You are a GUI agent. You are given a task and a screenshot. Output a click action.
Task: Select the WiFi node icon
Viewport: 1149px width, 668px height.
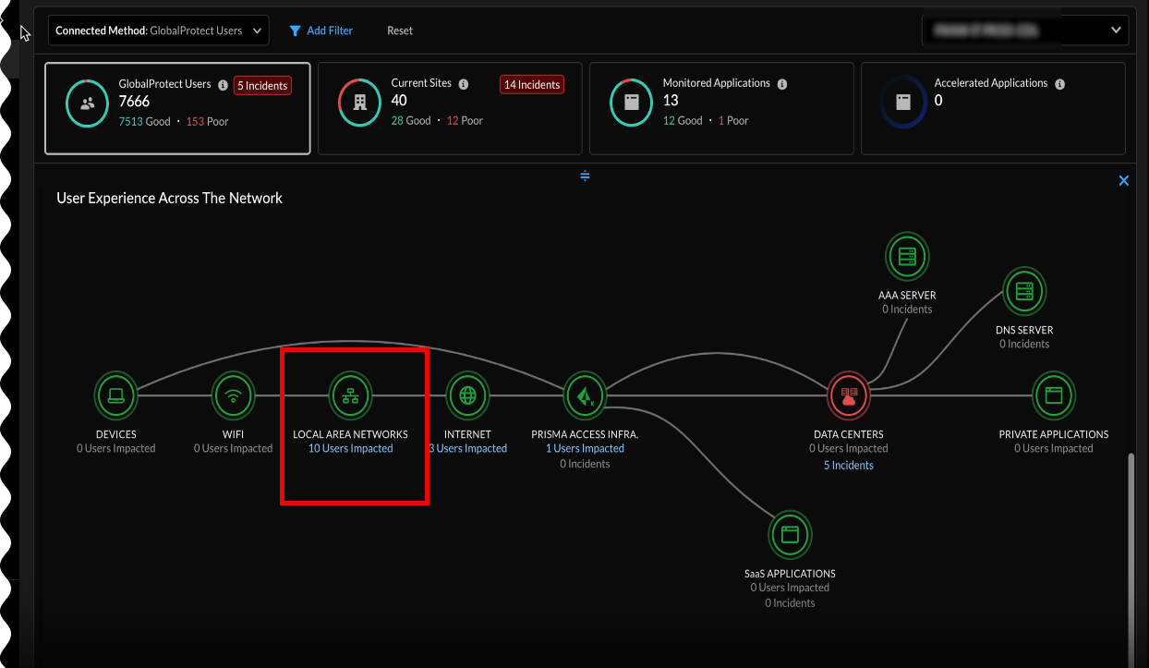coord(233,396)
